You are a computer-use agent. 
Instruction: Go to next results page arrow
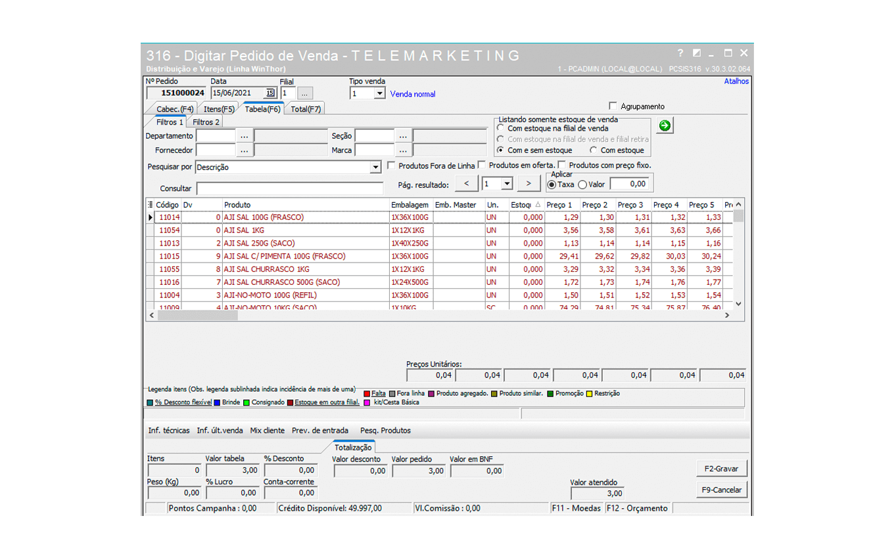tap(529, 184)
